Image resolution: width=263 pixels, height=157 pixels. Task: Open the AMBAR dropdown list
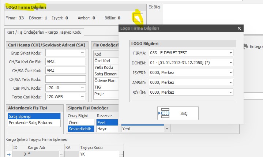coord(230,83)
